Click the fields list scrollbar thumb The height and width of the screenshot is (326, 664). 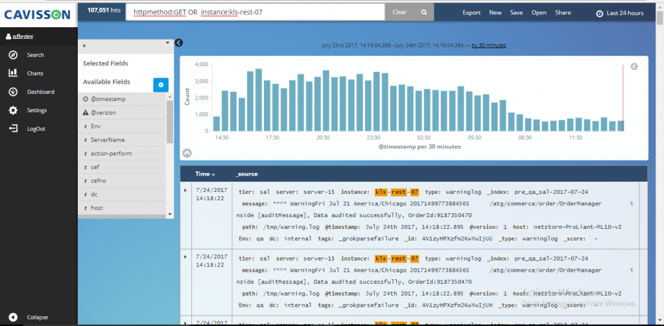click(x=170, y=122)
